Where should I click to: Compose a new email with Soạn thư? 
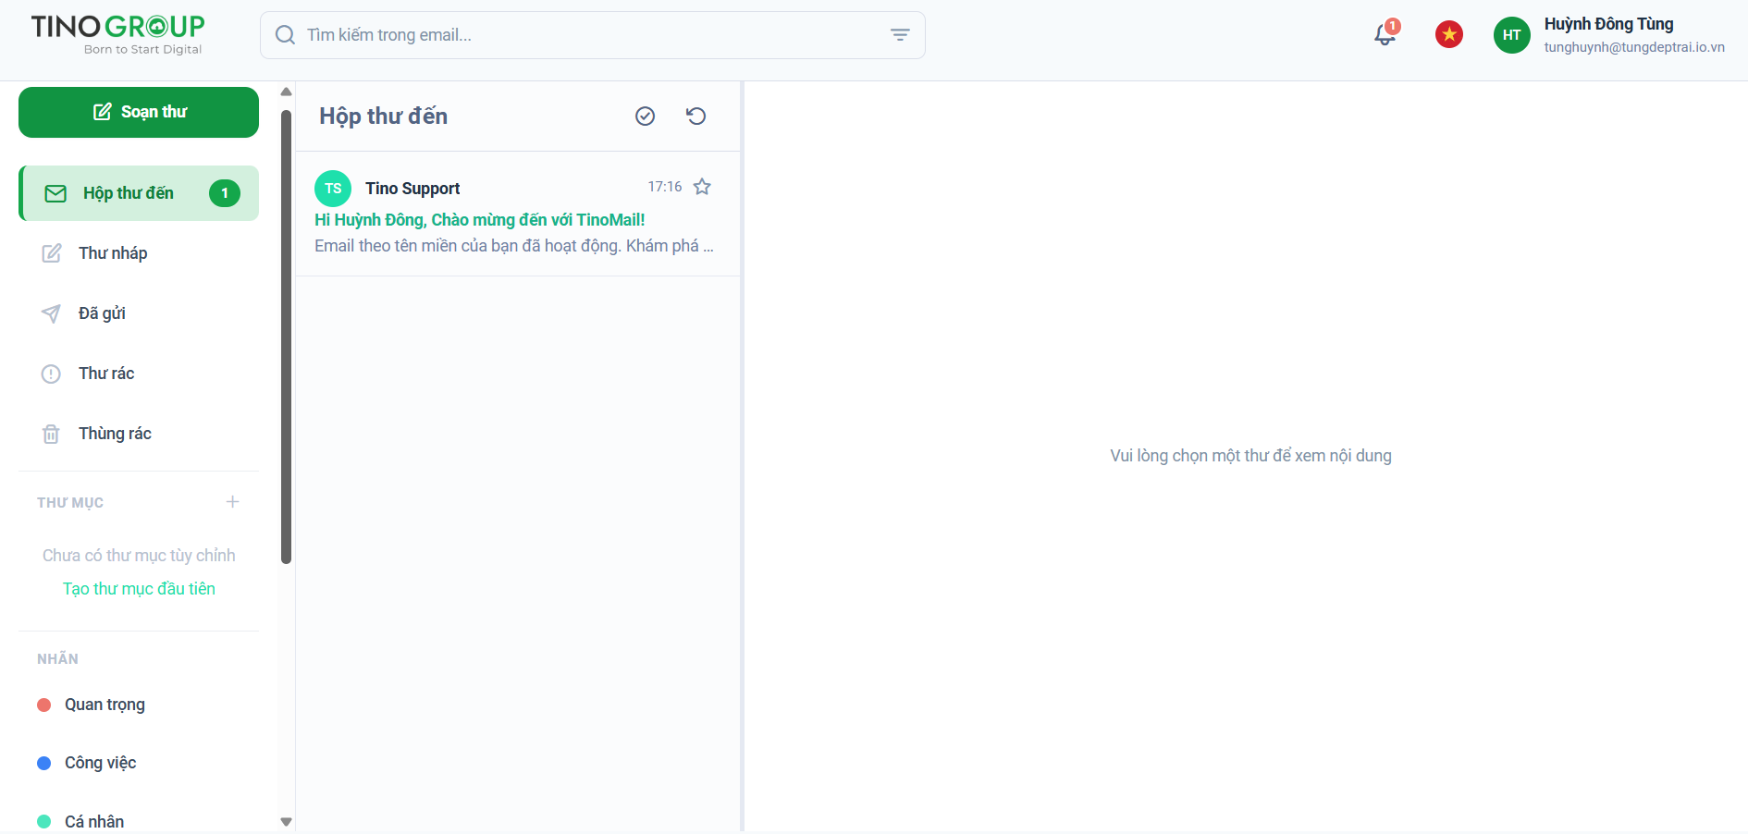[x=139, y=112]
